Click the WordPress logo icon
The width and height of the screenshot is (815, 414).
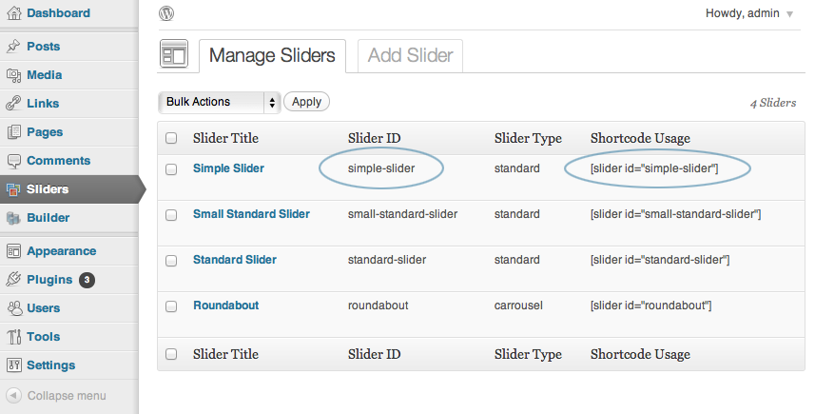[x=166, y=13]
